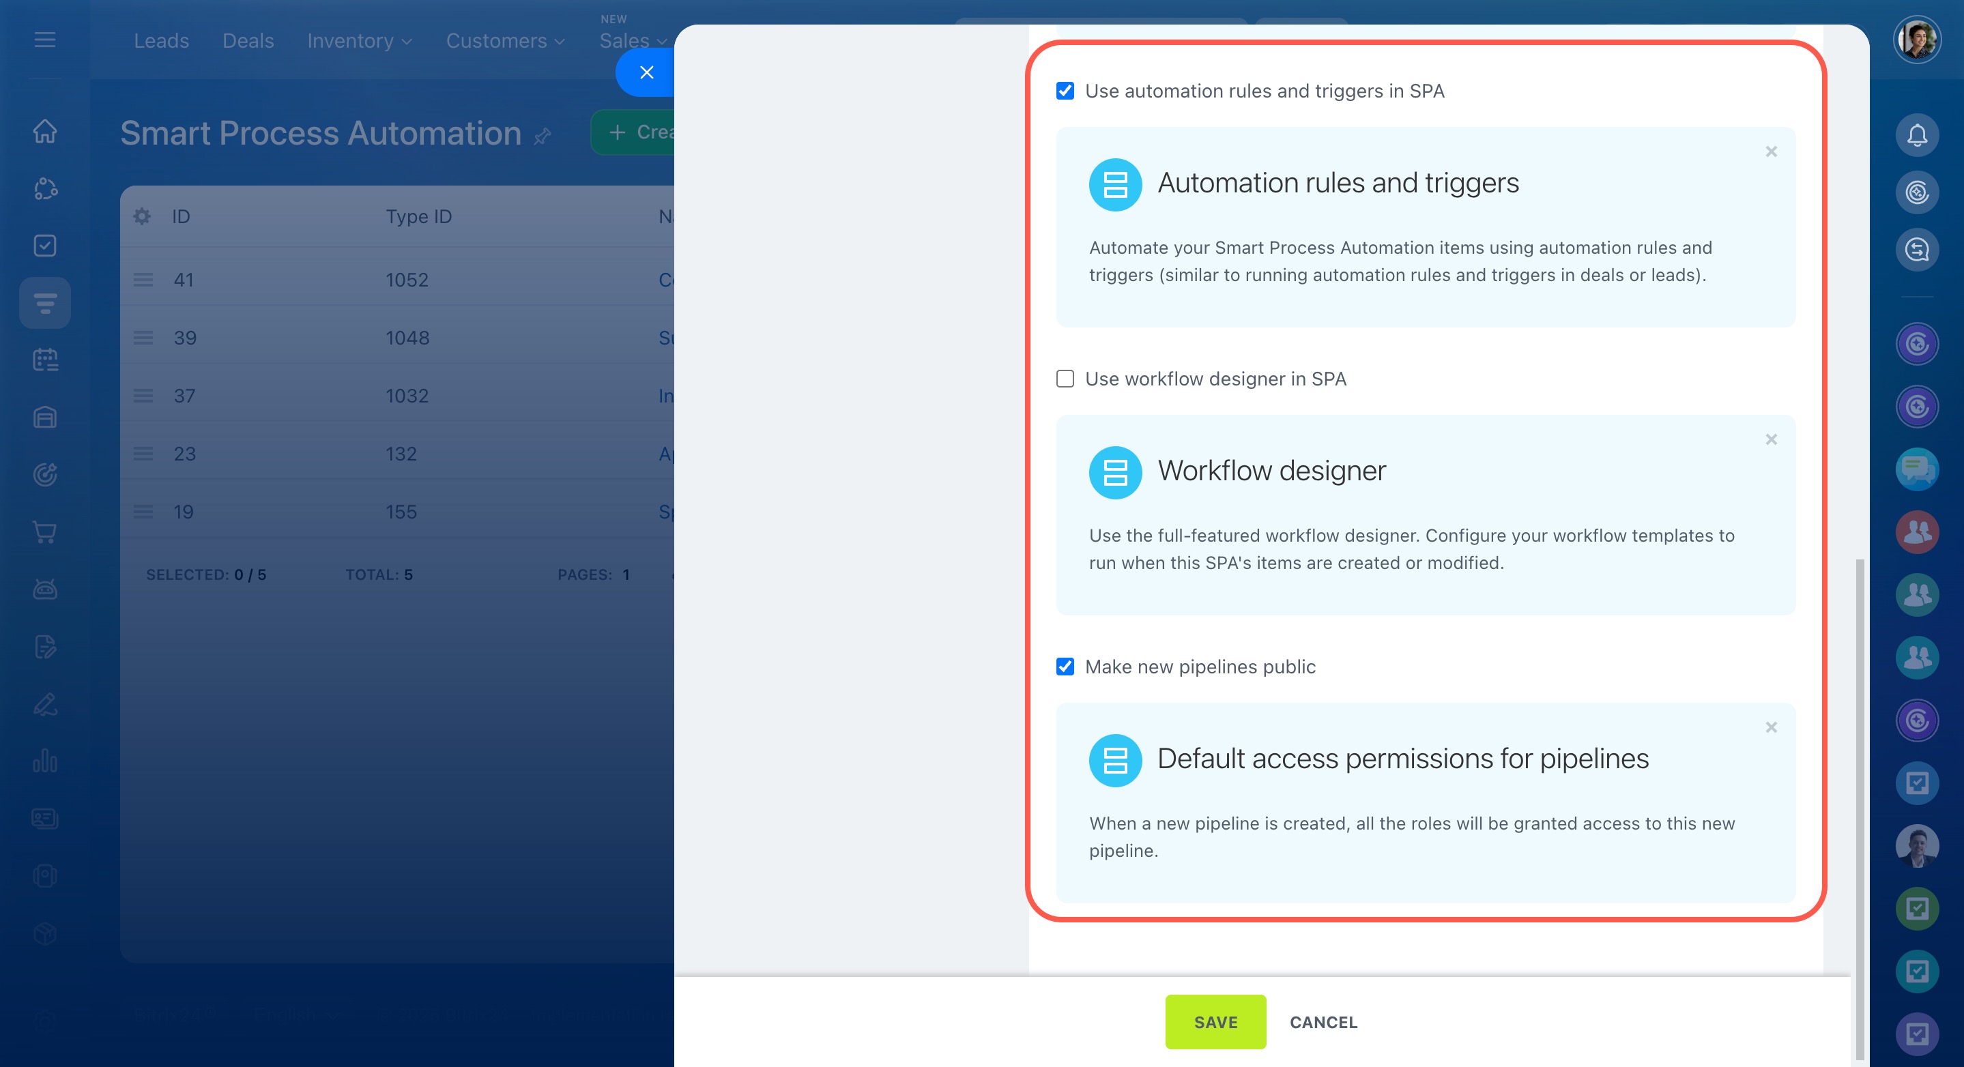Screen dimensions: 1964x1067
Task: Click the bar chart analytics sidebar icon
Action: 45,761
